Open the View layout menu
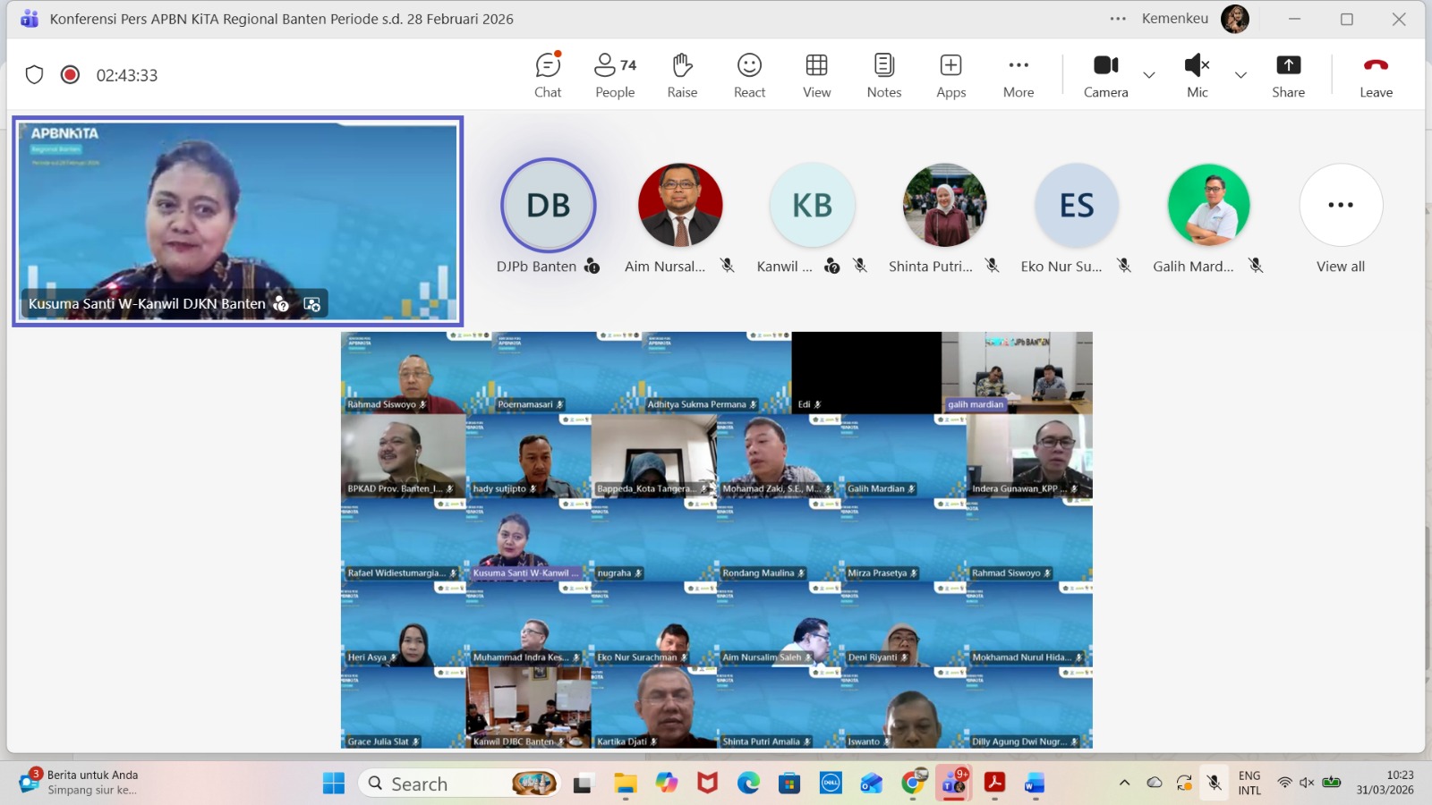Viewport: 1432px width, 805px height. tap(816, 75)
